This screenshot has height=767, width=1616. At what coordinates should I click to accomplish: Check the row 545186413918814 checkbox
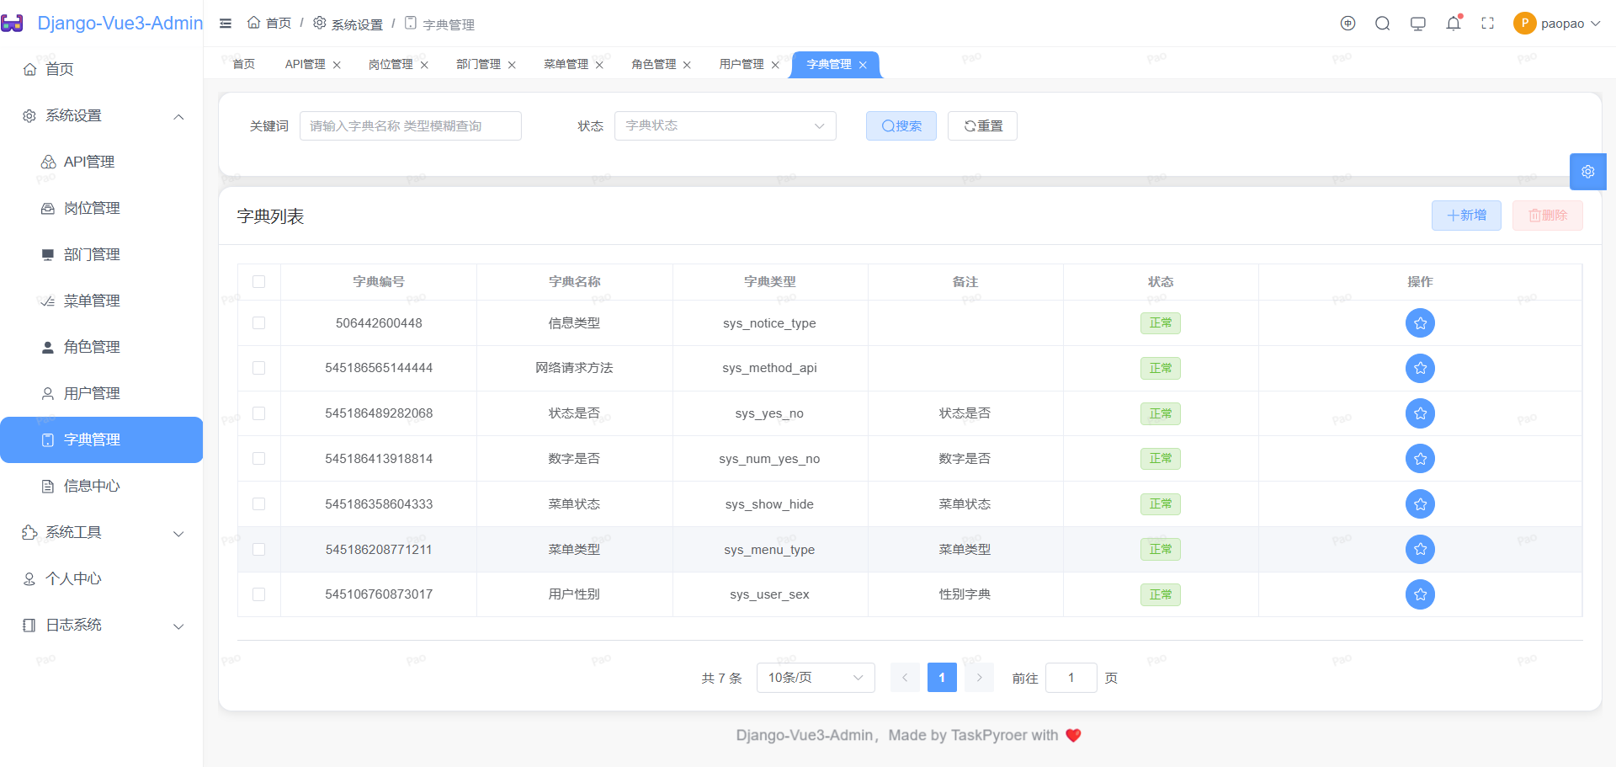coord(259,459)
